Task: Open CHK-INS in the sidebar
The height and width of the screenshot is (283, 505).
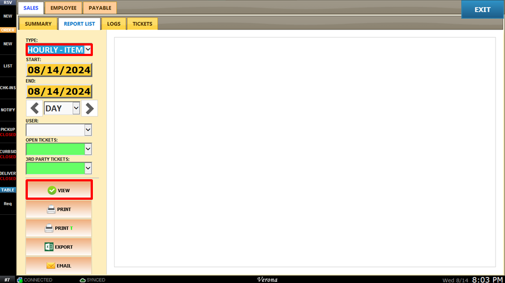Action: click(8, 88)
